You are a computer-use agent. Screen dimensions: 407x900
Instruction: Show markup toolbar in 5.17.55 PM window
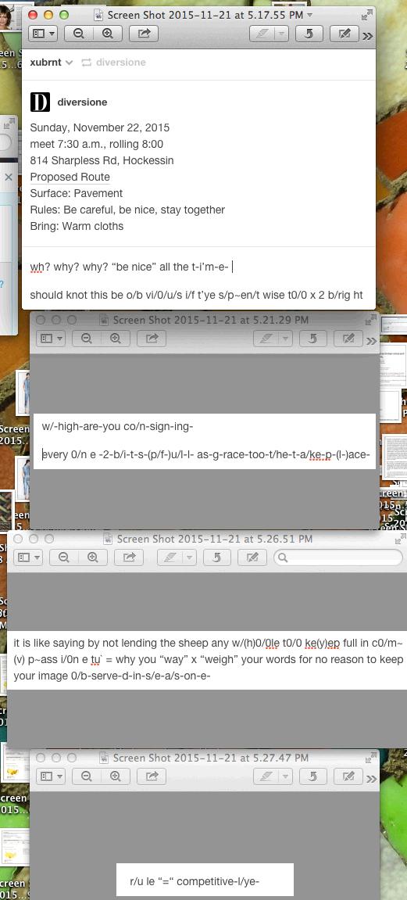point(345,34)
